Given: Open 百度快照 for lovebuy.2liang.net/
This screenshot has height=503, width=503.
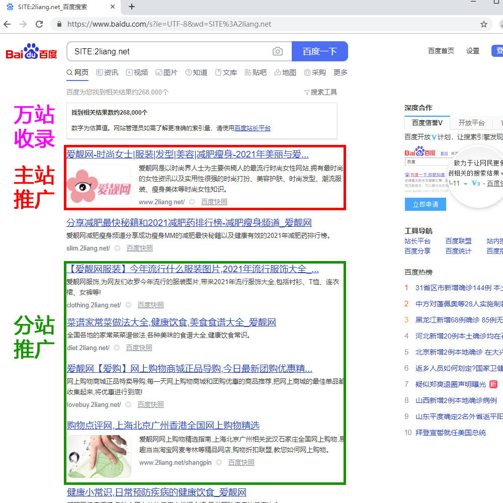Looking at the screenshot, I should tap(150, 404).
